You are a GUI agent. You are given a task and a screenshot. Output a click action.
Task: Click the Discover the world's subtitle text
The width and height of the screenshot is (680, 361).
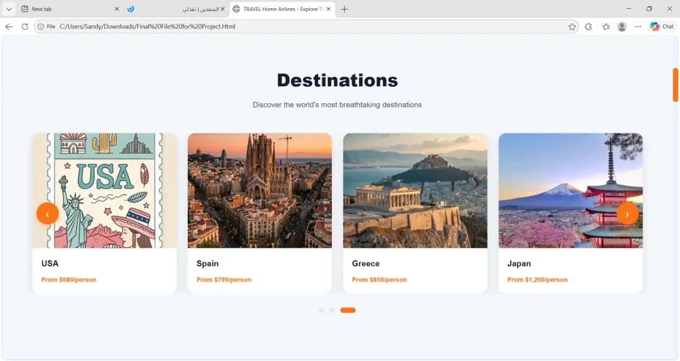point(337,105)
